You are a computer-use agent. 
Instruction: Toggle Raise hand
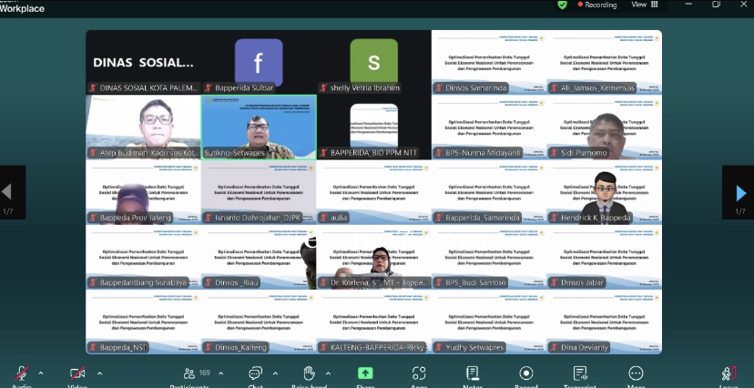[309, 373]
